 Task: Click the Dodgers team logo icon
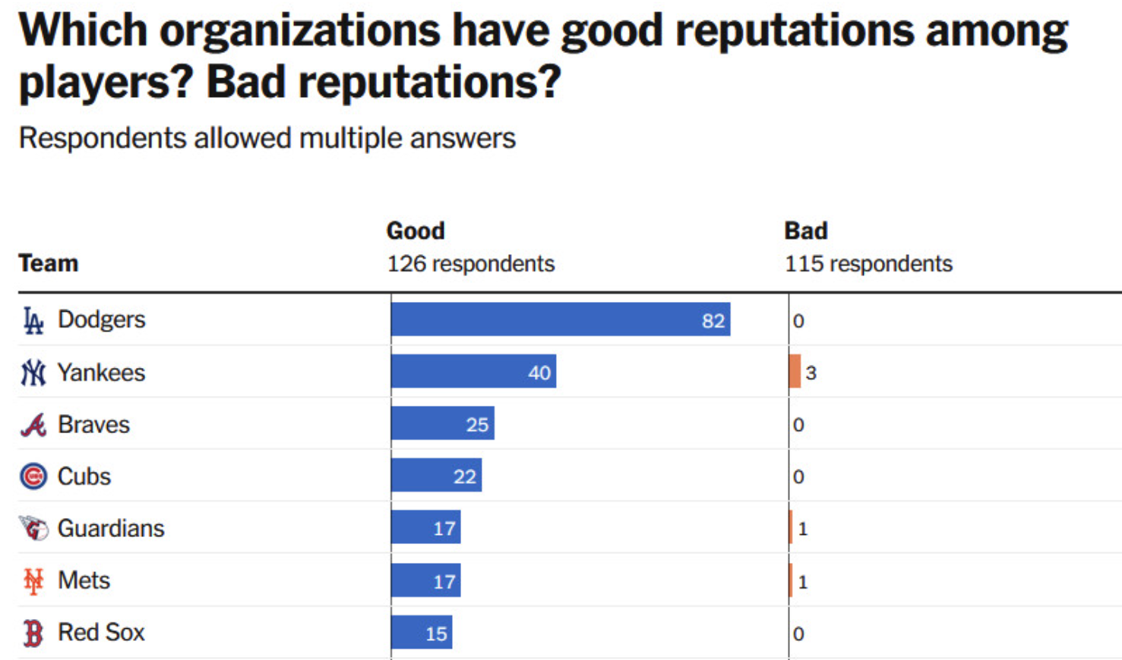point(33,321)
